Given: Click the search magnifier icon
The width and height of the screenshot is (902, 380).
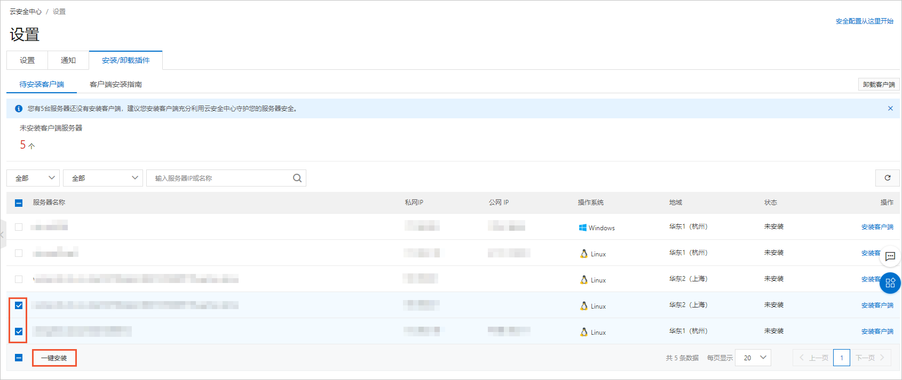Looking at the screenshot, I should tap(297, 178).
